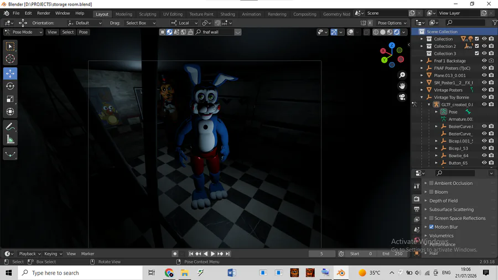
Task: Open the Pose Mode dropdown
Action: [23, 32]
